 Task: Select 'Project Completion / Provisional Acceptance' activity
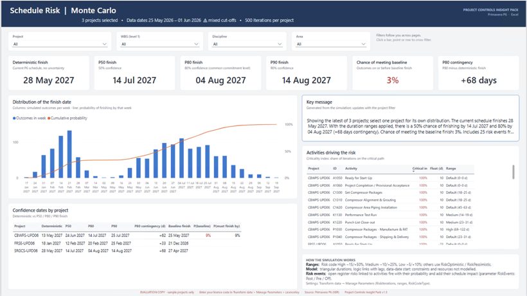(x=391, y=185)
